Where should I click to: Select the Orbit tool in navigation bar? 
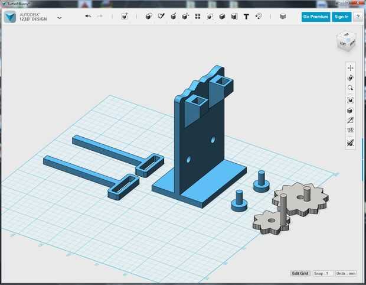[351, 78]
